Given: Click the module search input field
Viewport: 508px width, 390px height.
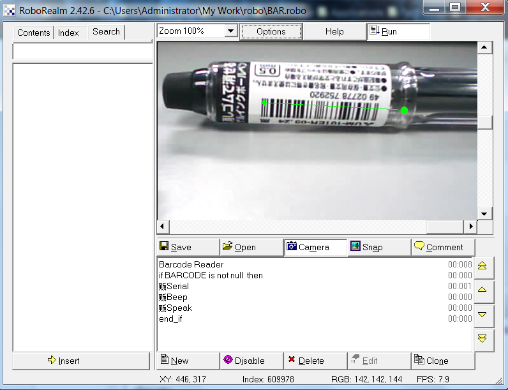Looking at the screenshot, I should 82,51.
